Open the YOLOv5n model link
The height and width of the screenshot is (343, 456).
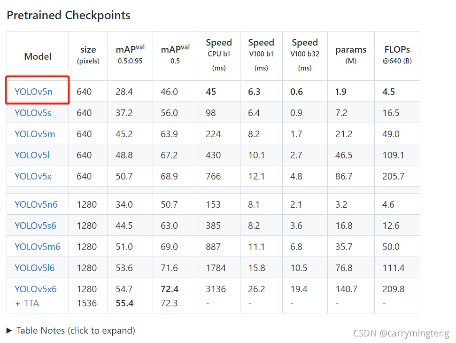[33, 92]
